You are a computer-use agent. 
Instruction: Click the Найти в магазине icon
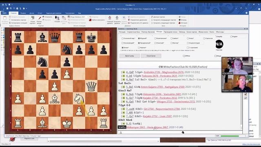pos(90,20)
